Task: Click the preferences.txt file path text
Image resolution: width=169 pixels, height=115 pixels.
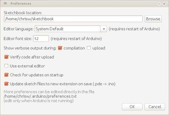Action: pos(40,96)
